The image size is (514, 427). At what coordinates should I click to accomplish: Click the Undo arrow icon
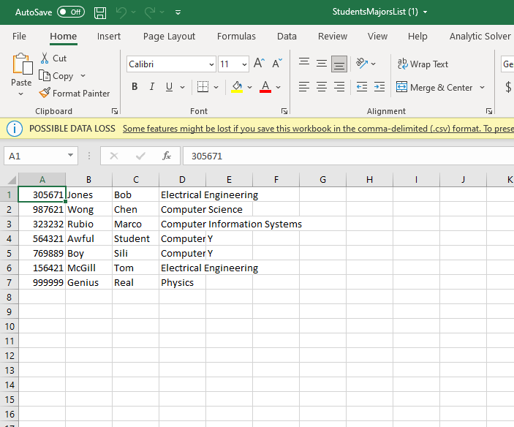pos(121,12)
